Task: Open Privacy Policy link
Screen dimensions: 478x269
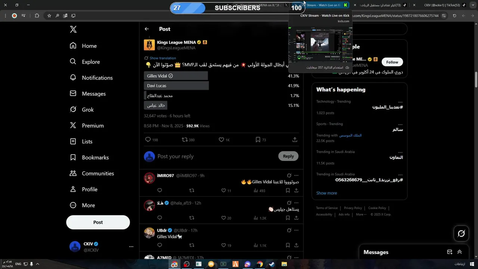Action: [353, 208]
